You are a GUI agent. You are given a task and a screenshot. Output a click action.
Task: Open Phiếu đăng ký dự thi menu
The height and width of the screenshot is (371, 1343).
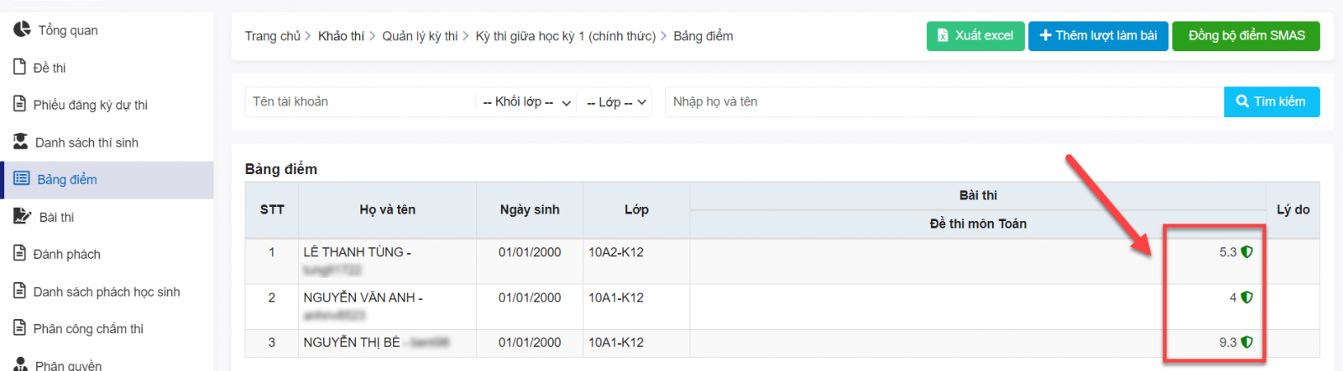pos(90,105)
